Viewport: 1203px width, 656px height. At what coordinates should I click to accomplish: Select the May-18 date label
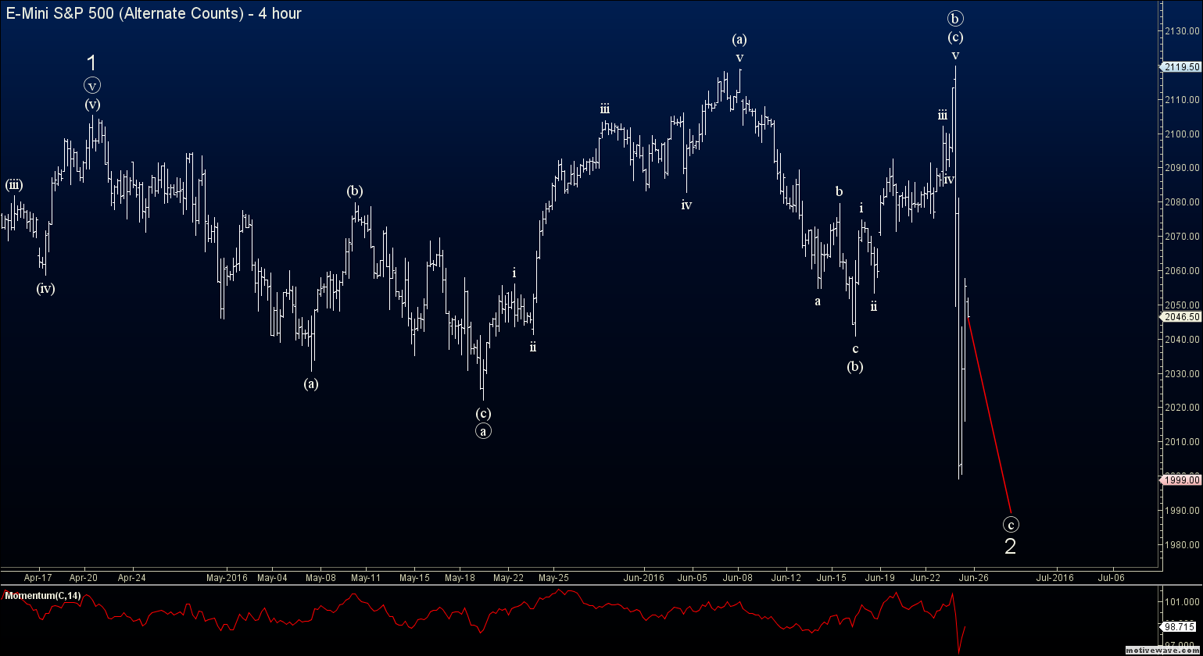[x=460, y=579]
